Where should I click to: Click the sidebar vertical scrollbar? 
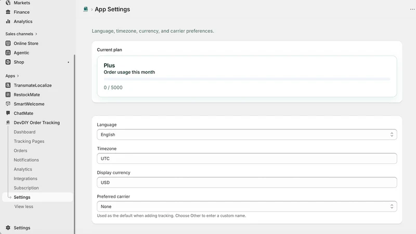[x=74, y=144]
